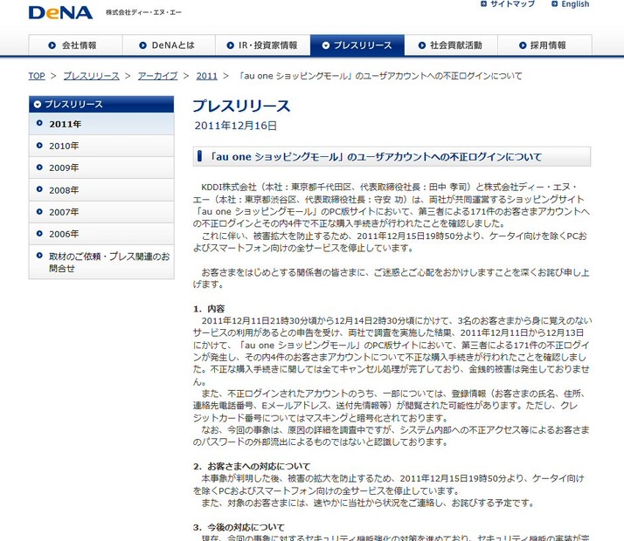Click the bullet icon beside 2009年
The image size is (624, 541).
[x=39, y=168]
